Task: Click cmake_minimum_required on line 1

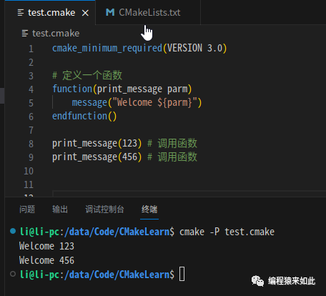Action: click(x=107, y=48)
